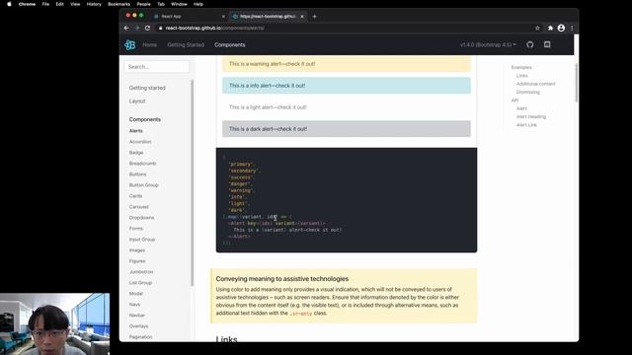Open List Group in sidebar

(140, 283)
